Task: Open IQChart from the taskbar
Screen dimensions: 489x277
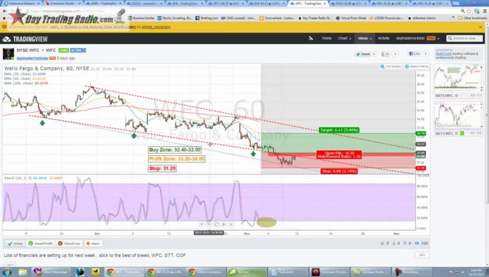Action: point(247,272)
